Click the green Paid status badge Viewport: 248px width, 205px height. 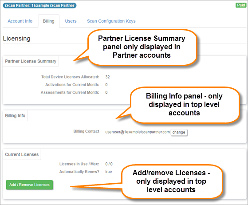[241, 5]
